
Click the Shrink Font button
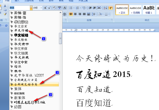click(49, 8)
